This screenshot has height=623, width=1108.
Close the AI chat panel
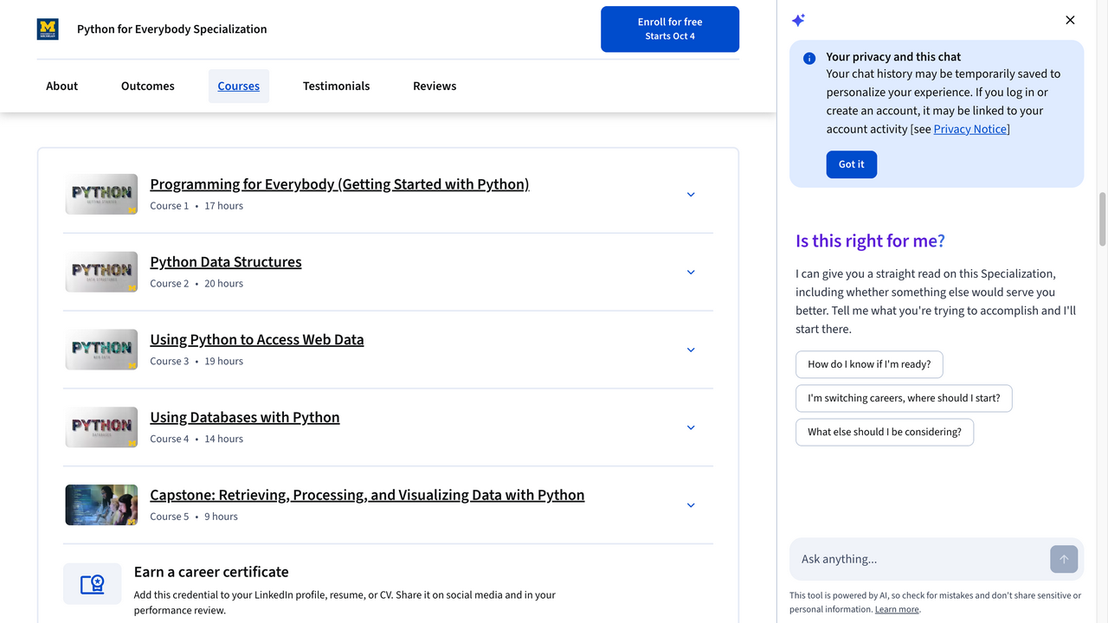click(x=1070, y=20)
